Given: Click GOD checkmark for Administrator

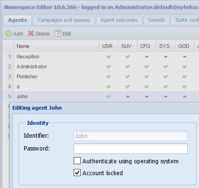Looking at the screenshot, I should pyautogui.click(x=184, y=66).
